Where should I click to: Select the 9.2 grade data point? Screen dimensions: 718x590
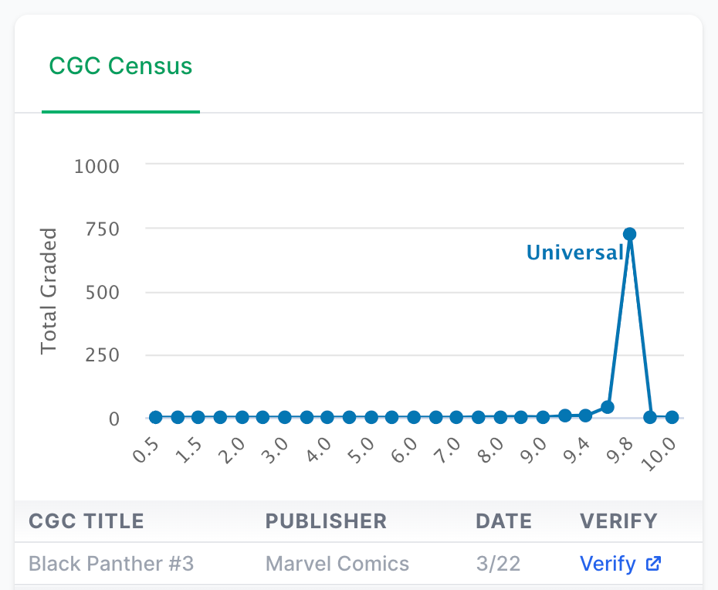click(x=565, y=416)
